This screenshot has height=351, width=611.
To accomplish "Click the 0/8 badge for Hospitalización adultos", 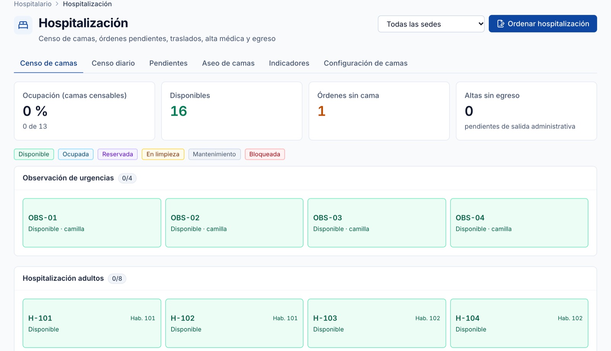I will 117,279.
